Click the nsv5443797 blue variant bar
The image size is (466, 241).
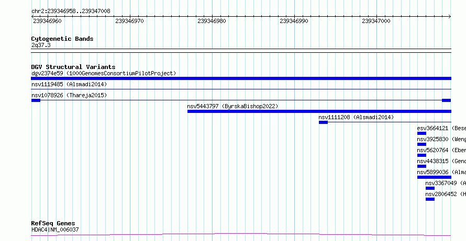click(x=319, y=111)
